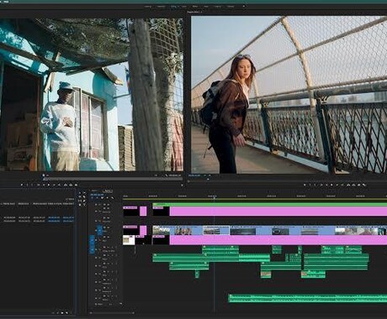Open the timeline display settings wrench

(x=113, y=198)
